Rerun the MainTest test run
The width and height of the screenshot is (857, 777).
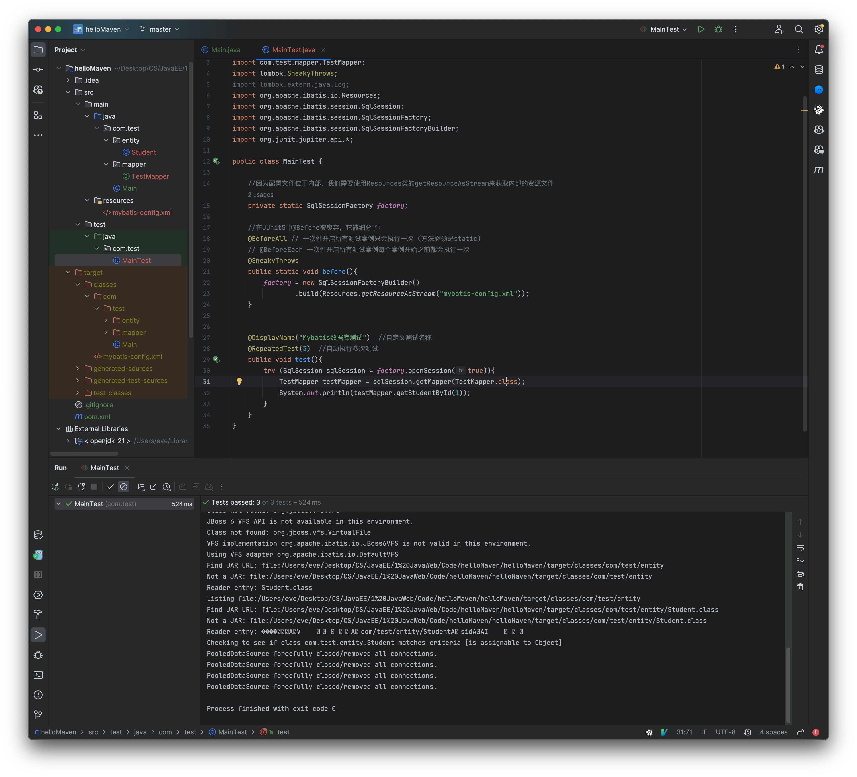[55, 487]
